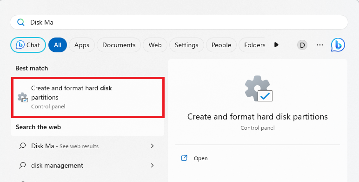Click the Bing logo icon at top right
This screenshot has width=359, height=182.
[338, 45]
